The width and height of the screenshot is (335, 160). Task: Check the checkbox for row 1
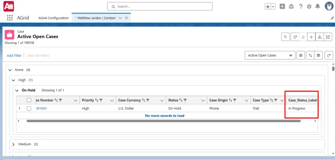[x=29, y=108]
